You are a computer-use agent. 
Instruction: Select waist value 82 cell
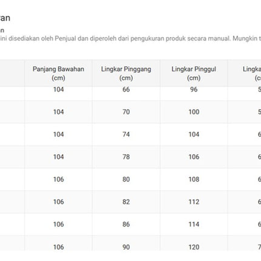(126, 202)
